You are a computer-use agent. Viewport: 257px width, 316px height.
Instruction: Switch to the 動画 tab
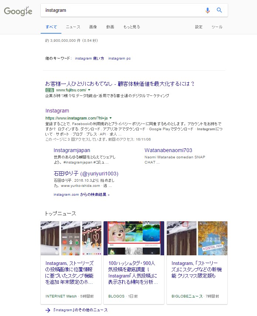point(110,27)
